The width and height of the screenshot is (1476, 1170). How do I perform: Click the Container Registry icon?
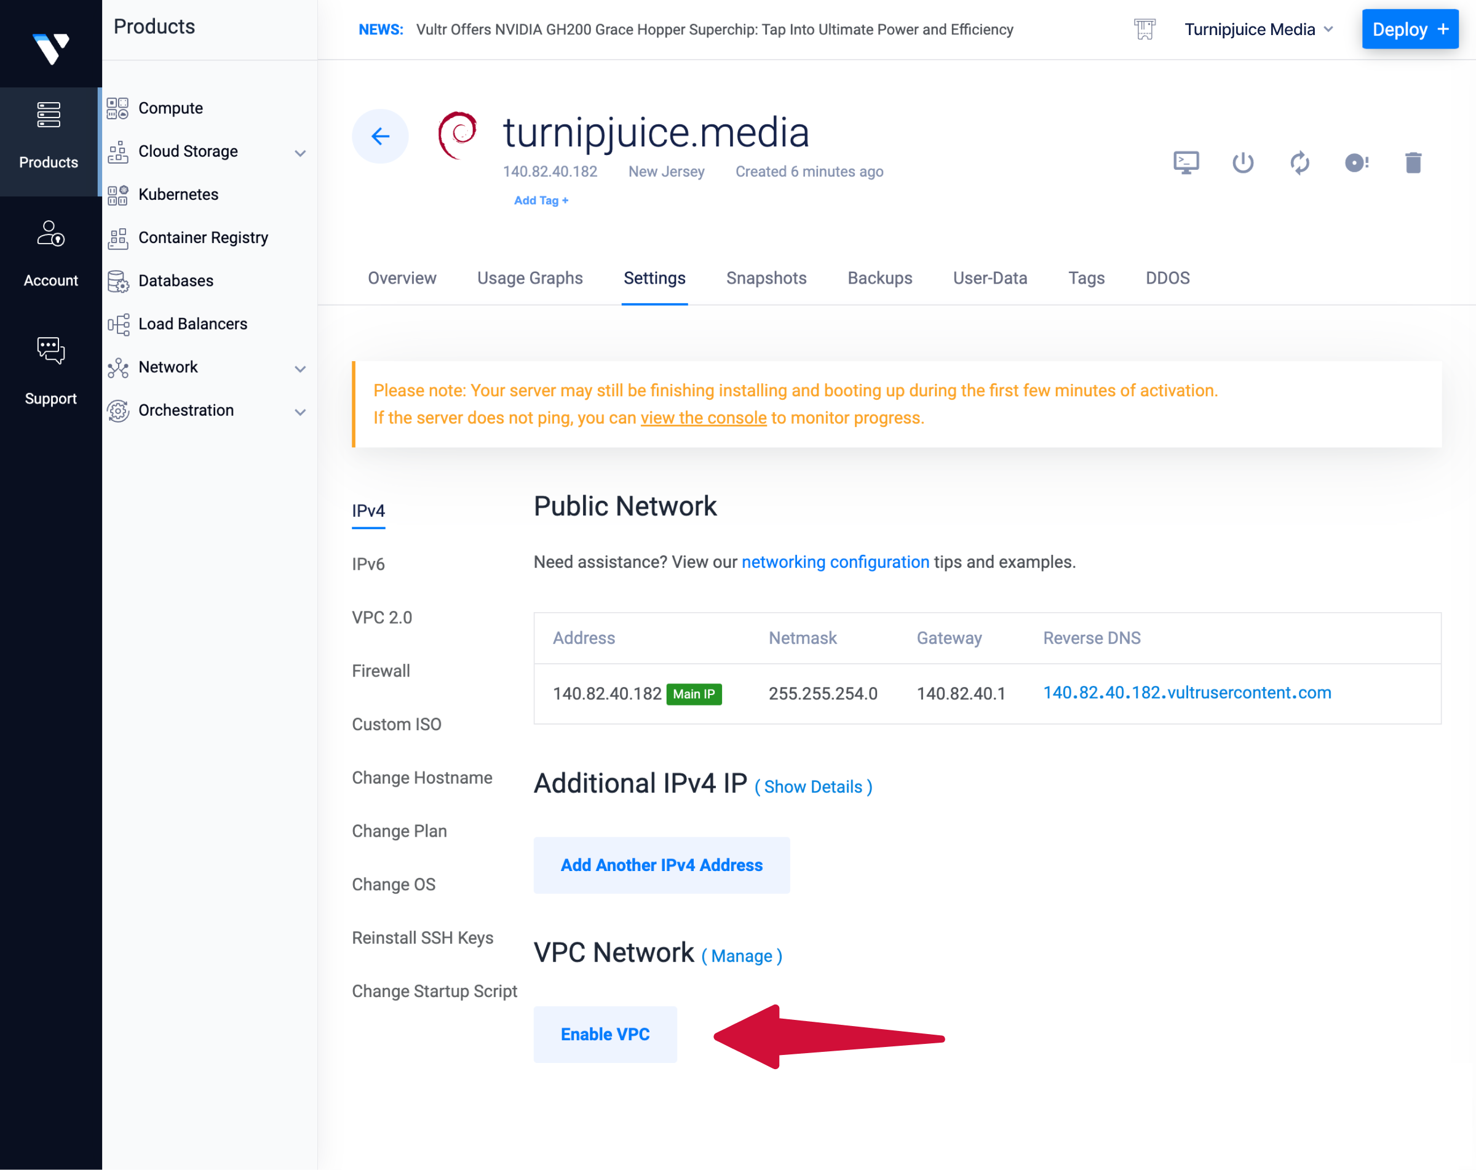point(117,237)
